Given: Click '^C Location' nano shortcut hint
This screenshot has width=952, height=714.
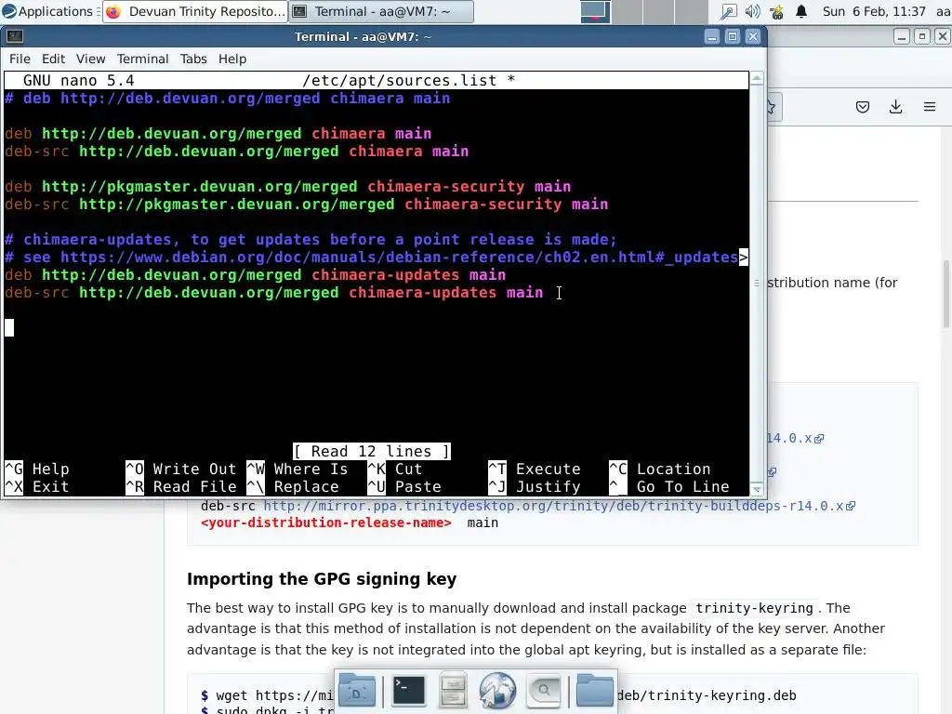Looking at the screenshot, I should tap(660, 469).
